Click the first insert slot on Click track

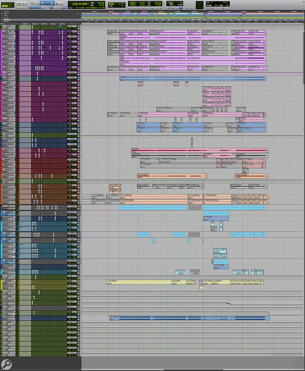(32, 26)
